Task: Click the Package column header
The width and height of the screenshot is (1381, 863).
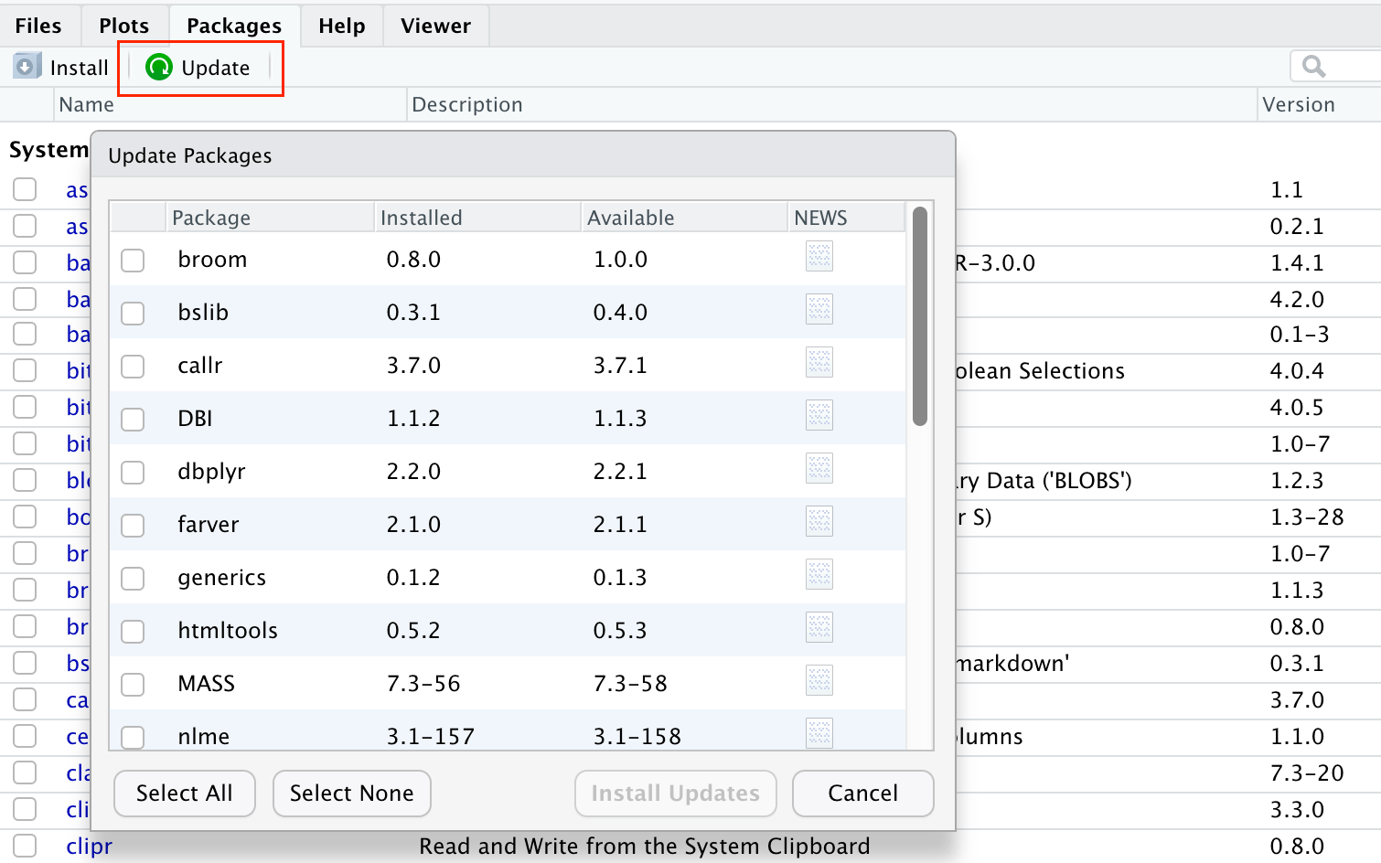Action: [x=270, y=218]
